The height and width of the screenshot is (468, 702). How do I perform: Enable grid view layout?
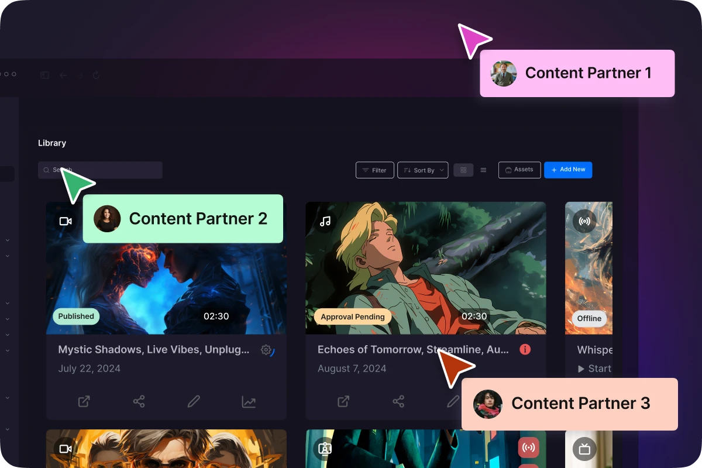463,170
